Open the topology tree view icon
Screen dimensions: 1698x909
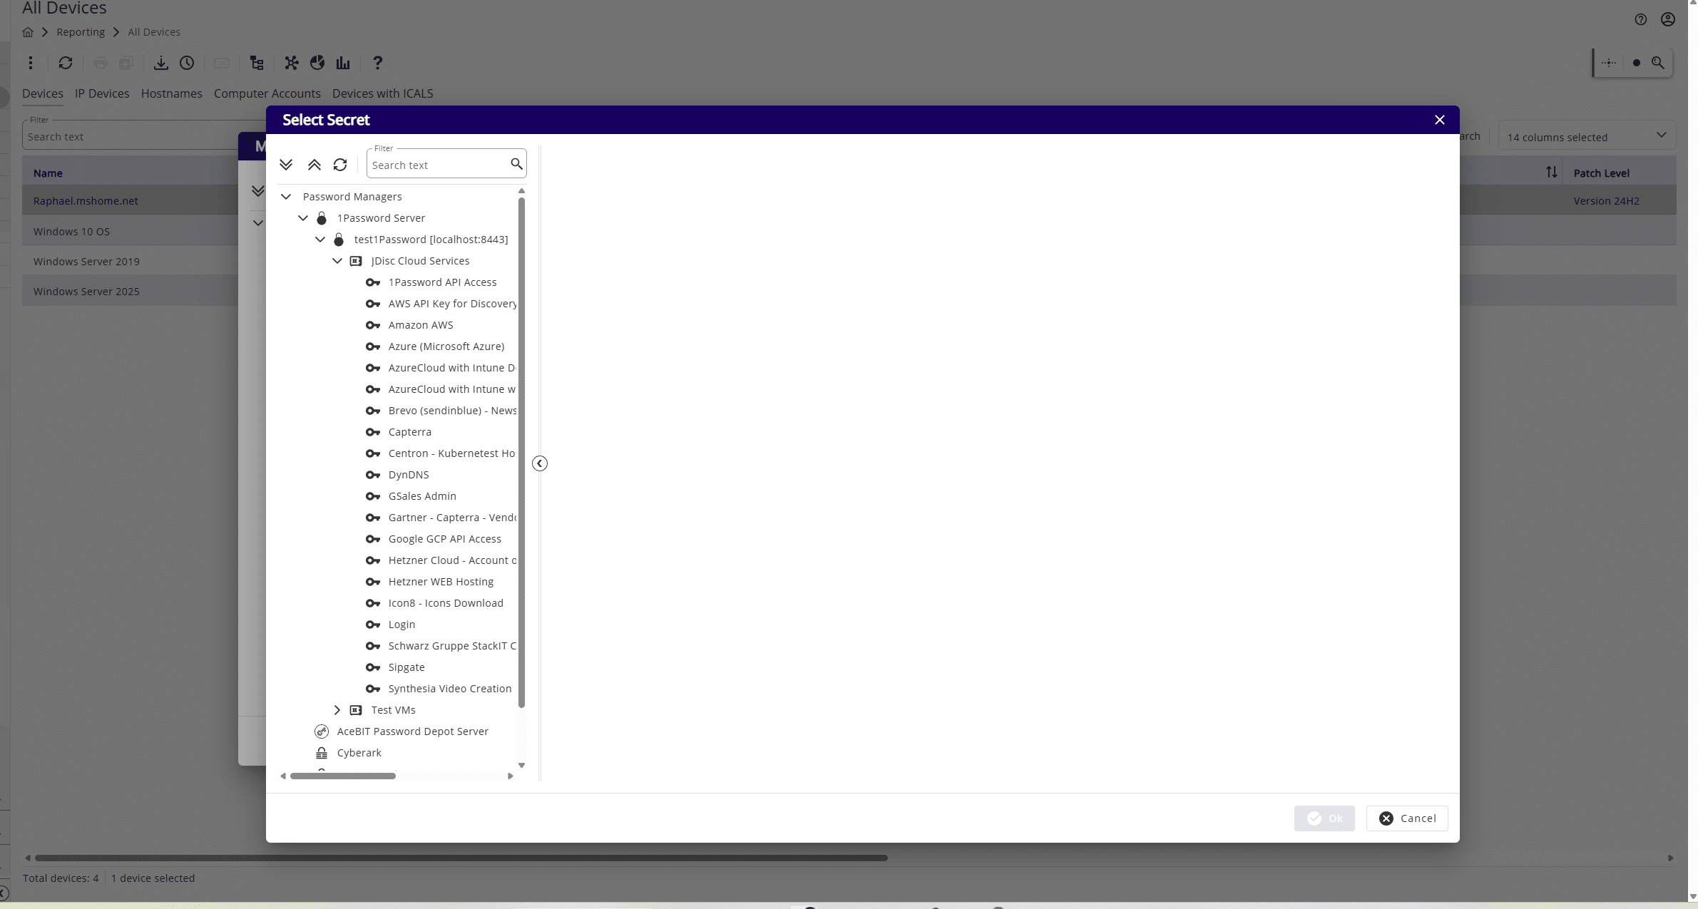[256, 63]
